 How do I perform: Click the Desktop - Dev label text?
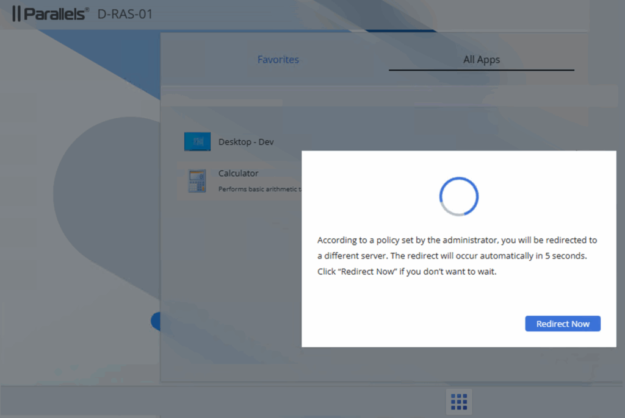(x=246, y=142)
